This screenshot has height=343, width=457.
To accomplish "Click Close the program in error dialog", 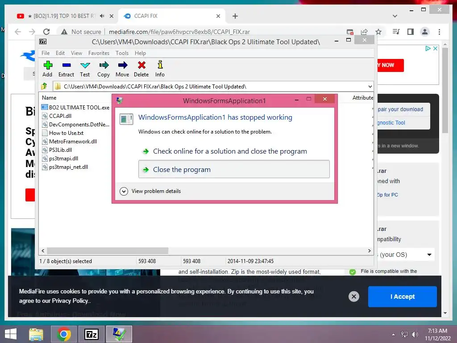I will point(234,169).
